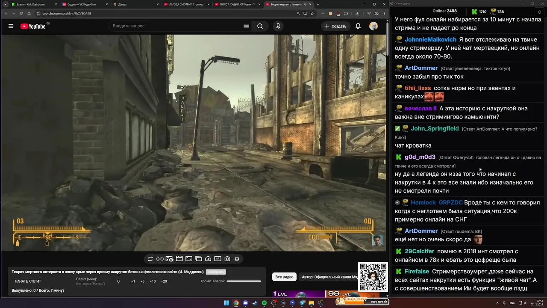Select the Автор: Официальный канал chip

330,277
